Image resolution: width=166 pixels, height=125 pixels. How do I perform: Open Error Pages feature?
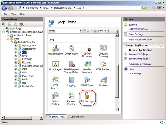coord(55,66)
